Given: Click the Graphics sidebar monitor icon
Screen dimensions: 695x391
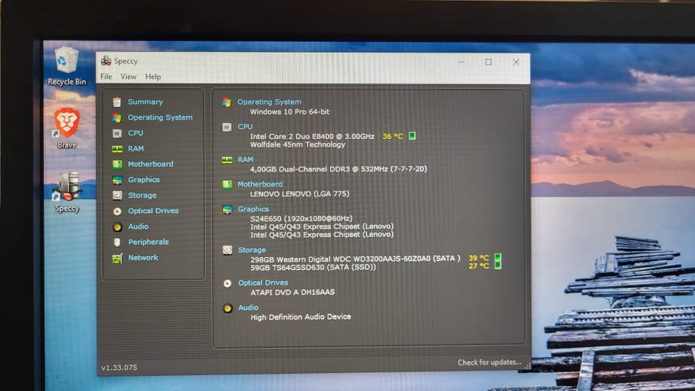Looking at the screenshot, I should click(117, 180).
